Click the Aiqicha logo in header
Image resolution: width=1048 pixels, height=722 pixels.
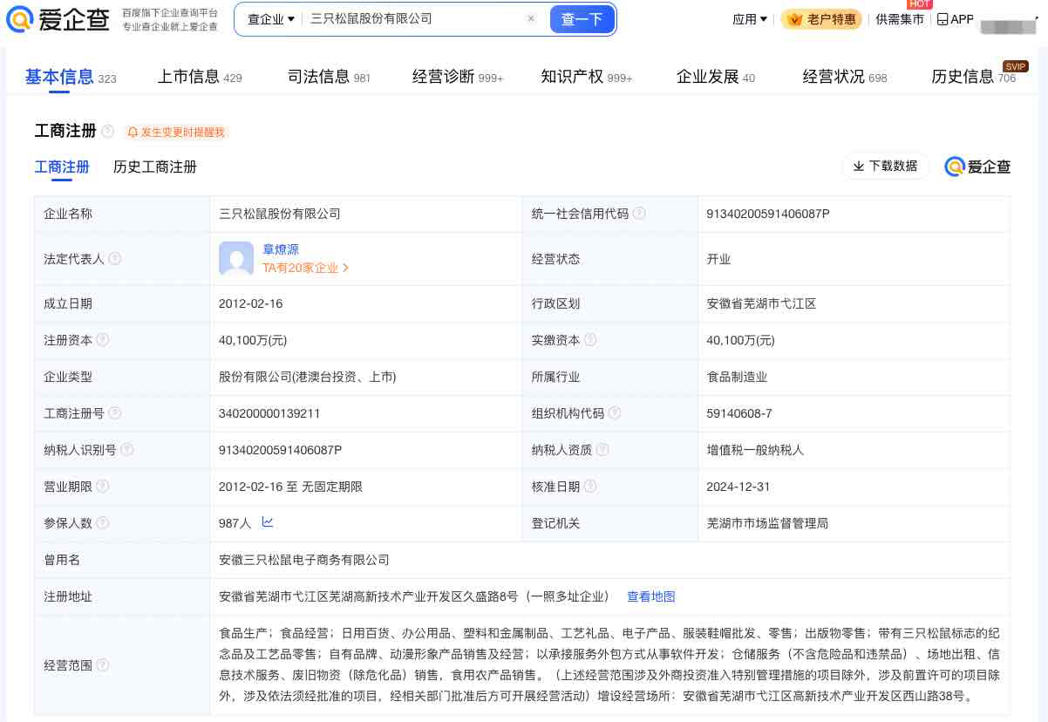[x=58, y=19]
